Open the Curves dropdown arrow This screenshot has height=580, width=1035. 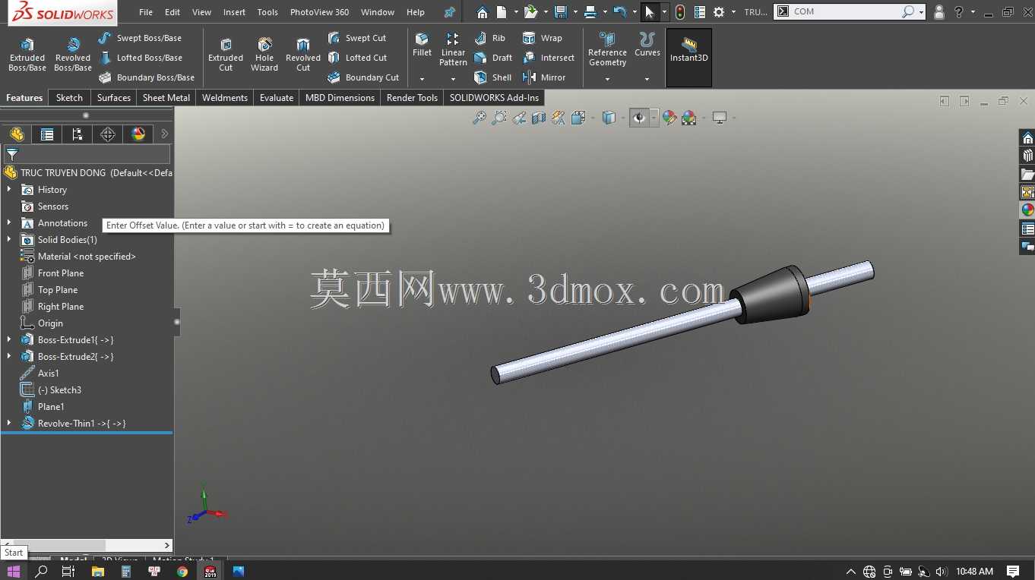click(647, 79)
